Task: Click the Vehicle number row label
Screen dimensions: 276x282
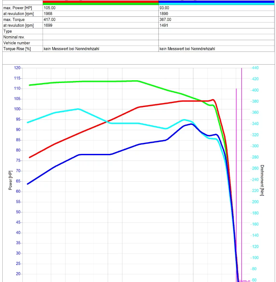Action: 17,43
